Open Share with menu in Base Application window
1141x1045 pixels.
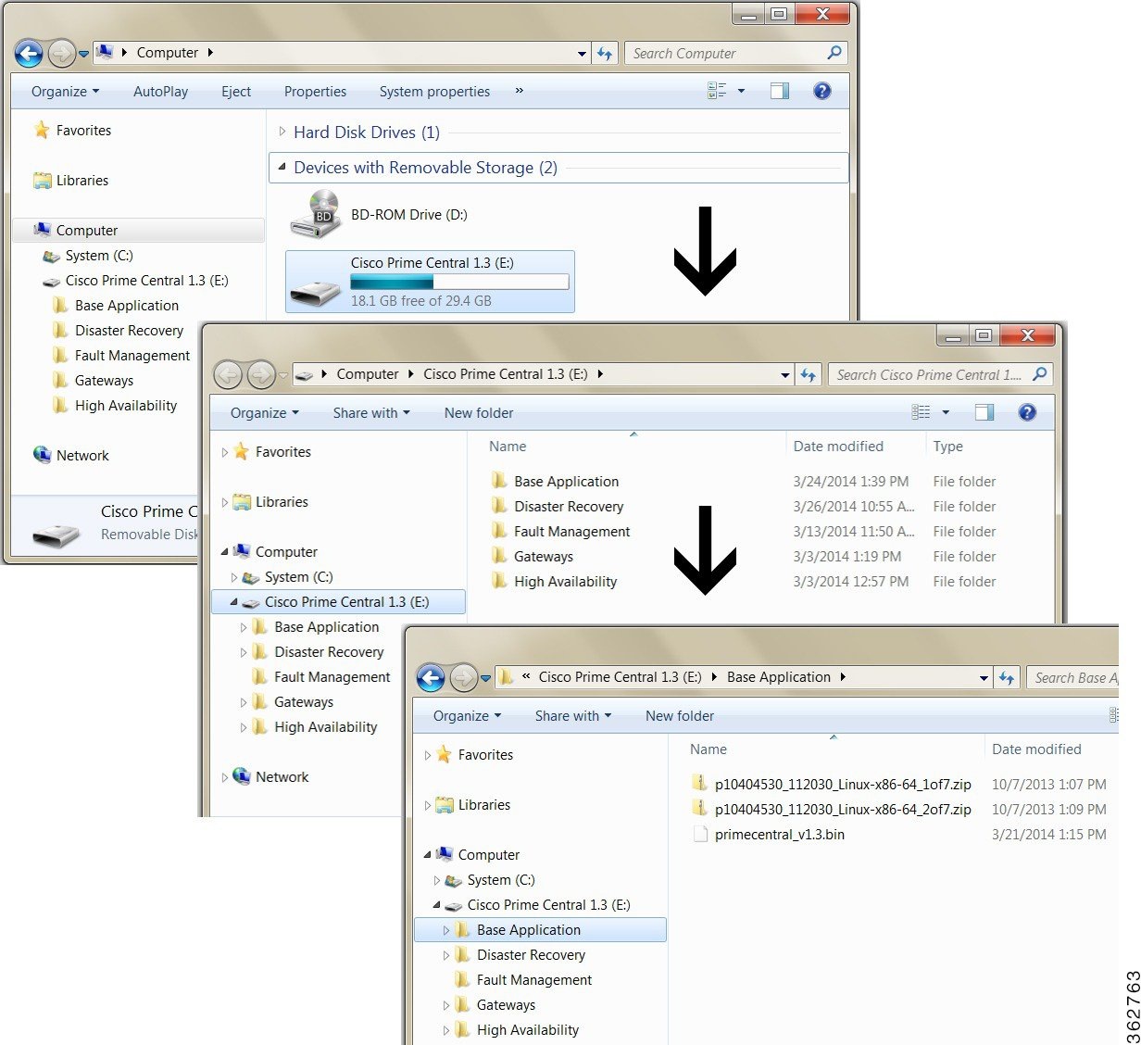click(573, 715)
